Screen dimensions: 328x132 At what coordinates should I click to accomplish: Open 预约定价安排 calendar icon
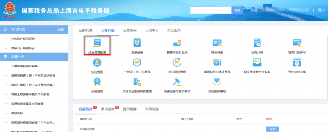pos(297,62)
